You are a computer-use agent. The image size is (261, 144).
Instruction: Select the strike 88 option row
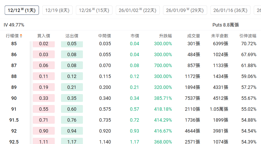click(14, 76)
